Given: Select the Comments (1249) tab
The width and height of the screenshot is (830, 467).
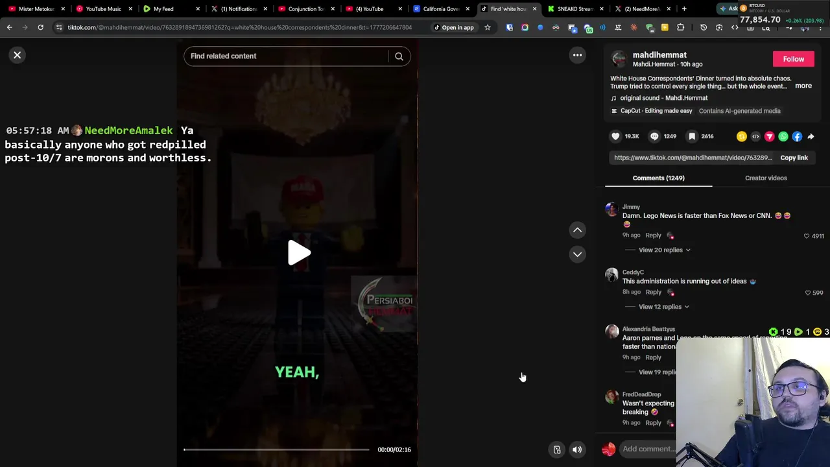Looking at the screenshot, I should [658, 178].
